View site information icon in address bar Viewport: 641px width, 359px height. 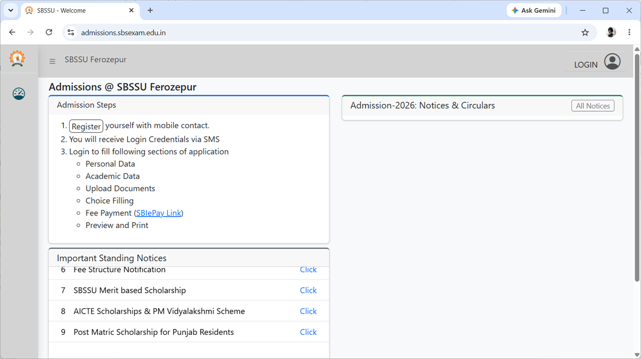click(71, 32)
